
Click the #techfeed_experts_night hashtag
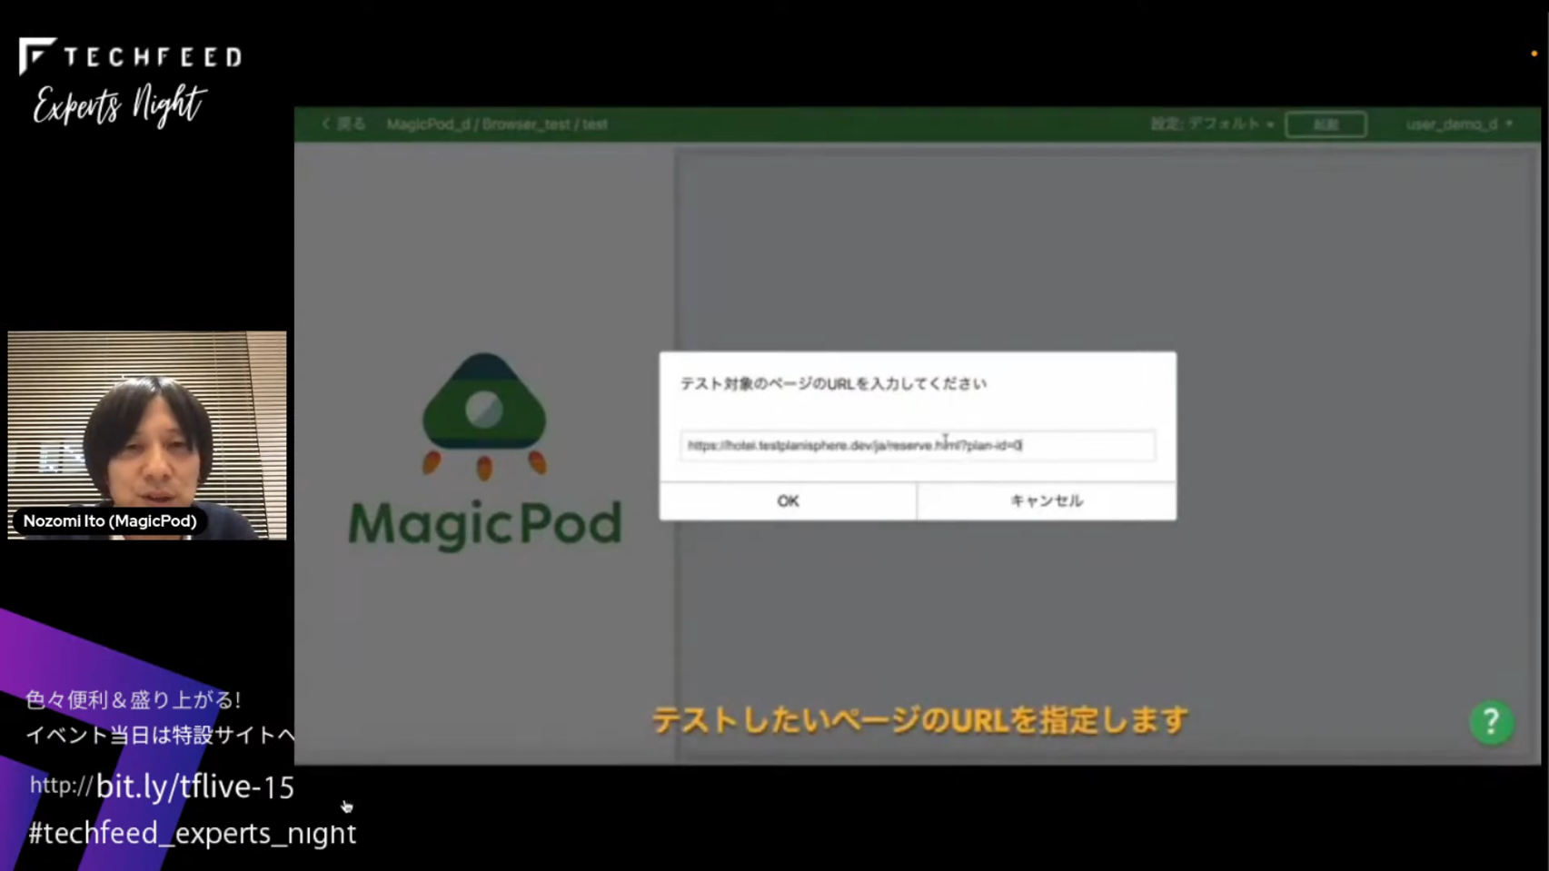[x=192, y=833]
